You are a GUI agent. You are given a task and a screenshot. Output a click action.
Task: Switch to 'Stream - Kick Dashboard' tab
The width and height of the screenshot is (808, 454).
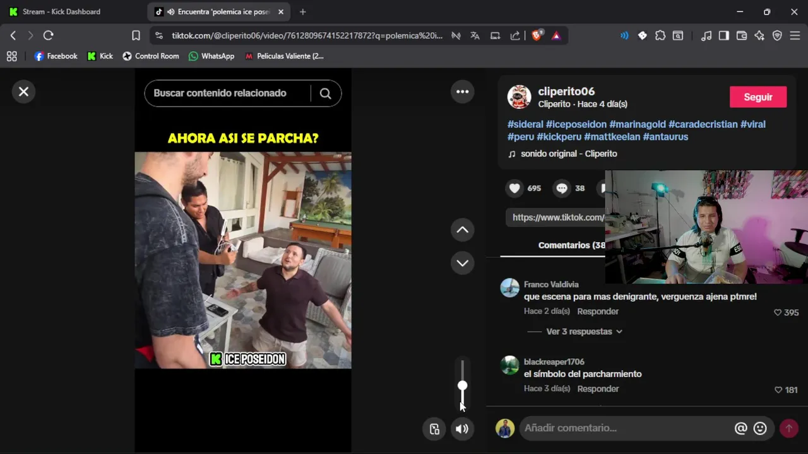pyautogui.click(x=61, y=12)
